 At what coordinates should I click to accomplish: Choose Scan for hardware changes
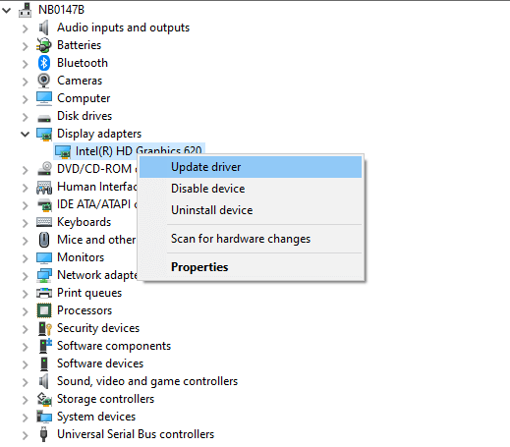[x=251, y=239]
